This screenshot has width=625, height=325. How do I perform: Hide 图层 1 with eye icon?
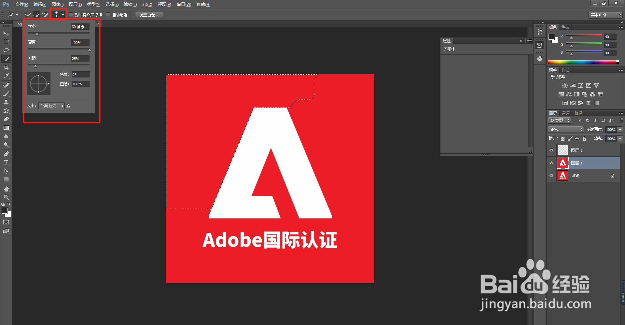click(x=551, y=163)
